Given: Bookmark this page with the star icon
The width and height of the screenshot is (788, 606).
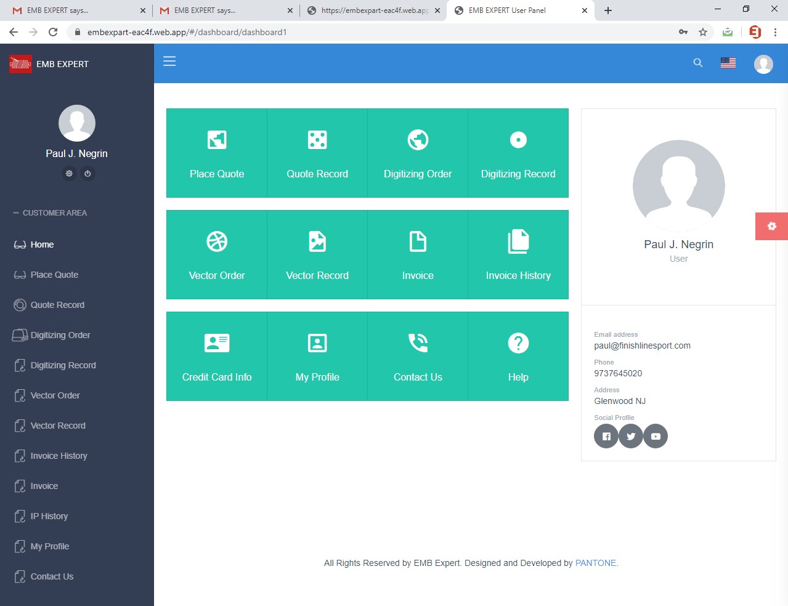Looking at the screenshot, I should coord(703,32).
